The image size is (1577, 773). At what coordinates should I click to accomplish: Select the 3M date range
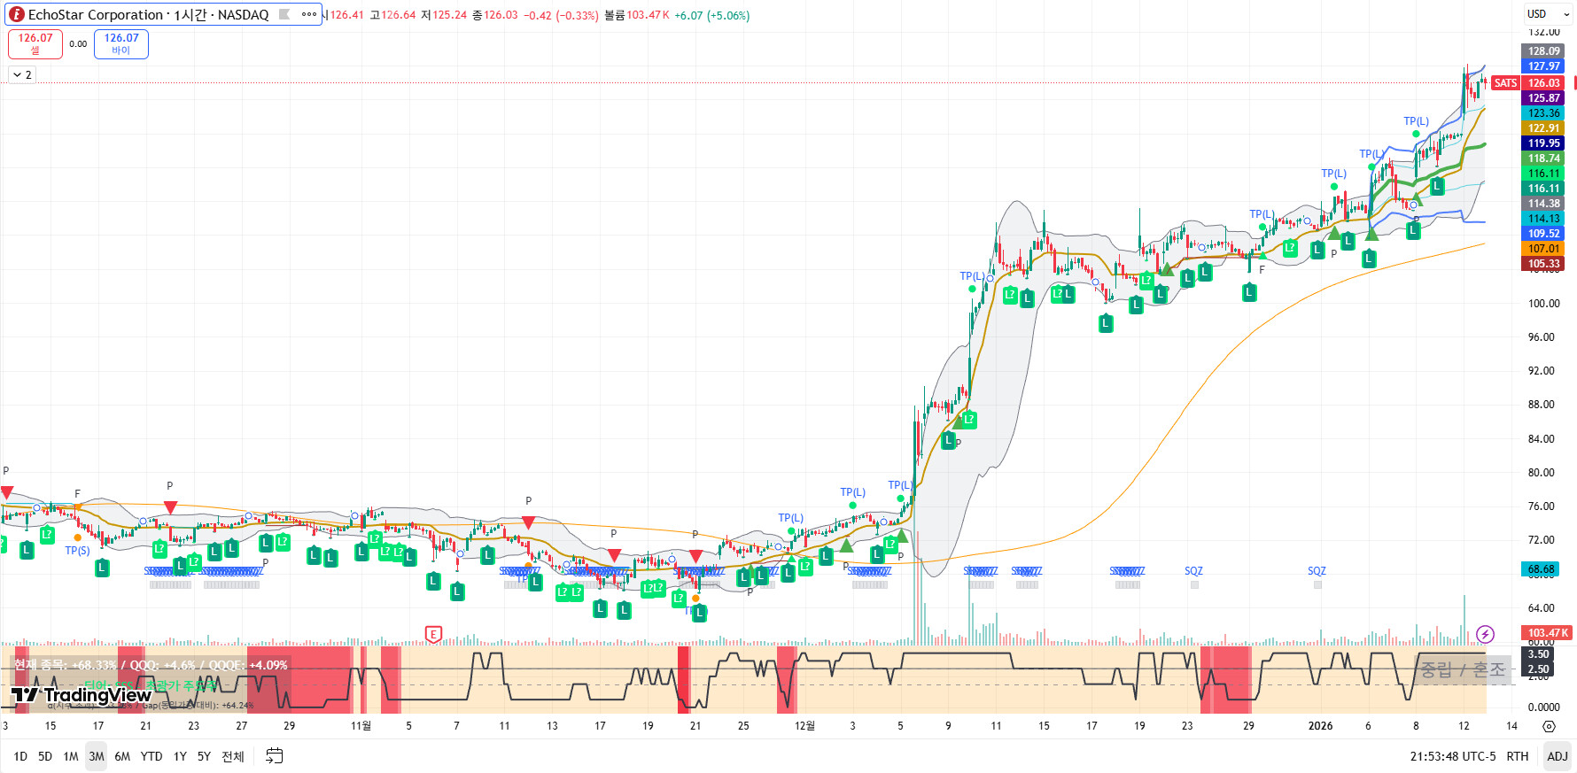[97, 756]
